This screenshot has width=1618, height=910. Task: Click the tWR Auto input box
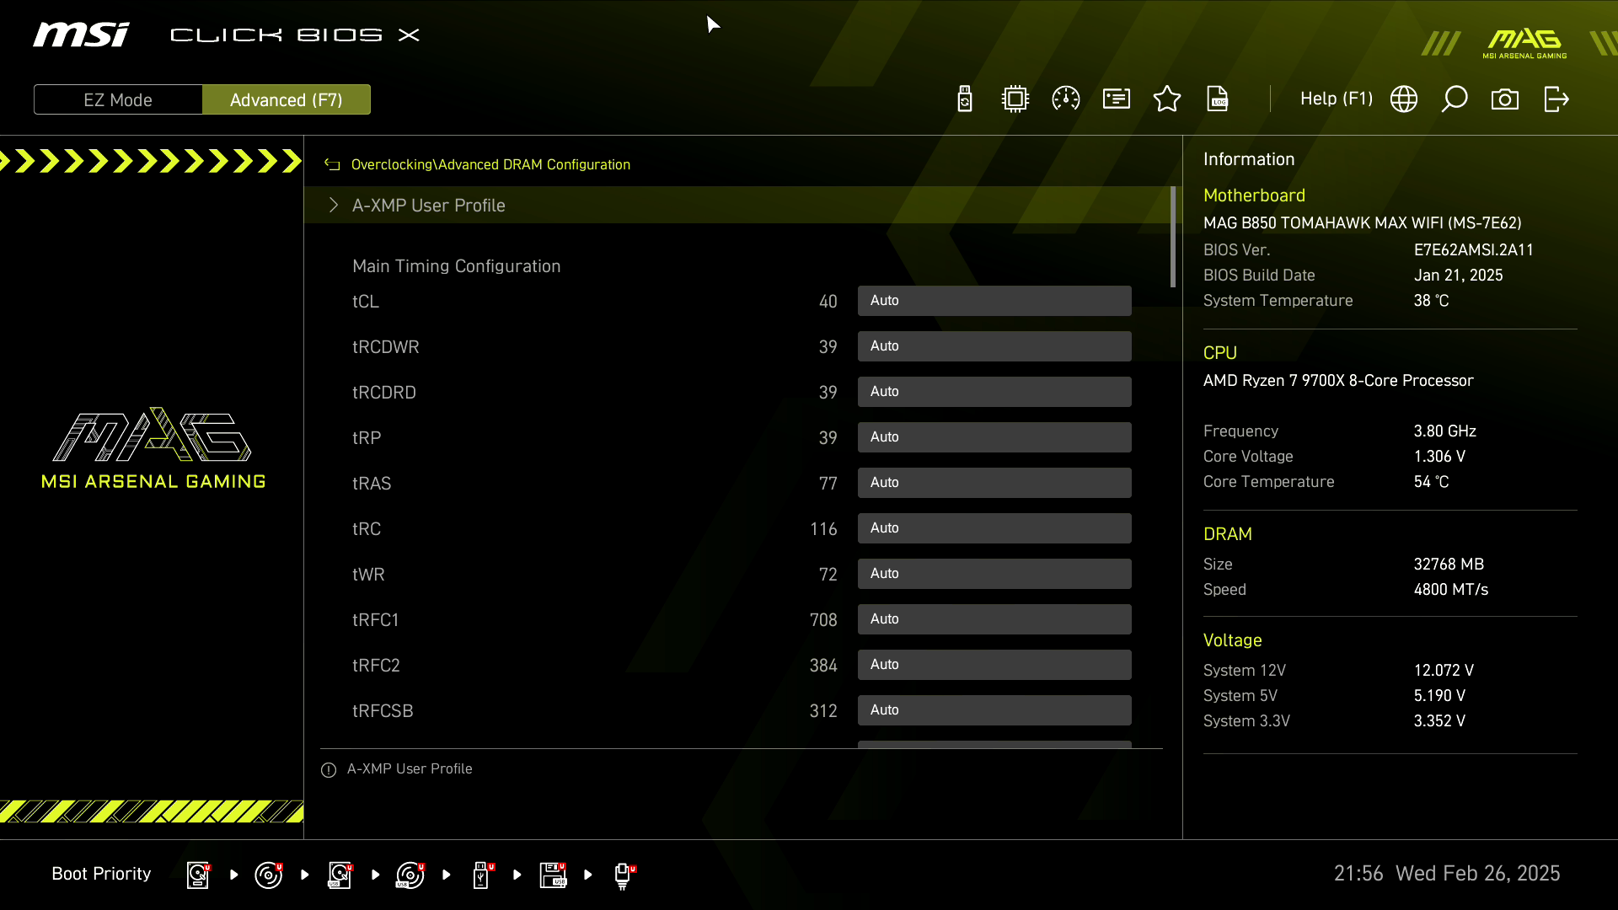point(994,574)
